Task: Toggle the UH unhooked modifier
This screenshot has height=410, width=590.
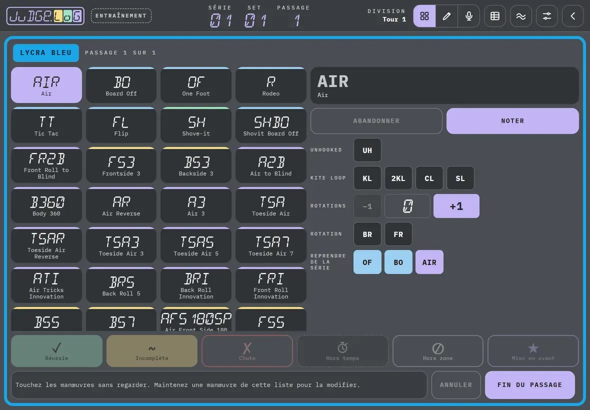Action: coord(367,150)
